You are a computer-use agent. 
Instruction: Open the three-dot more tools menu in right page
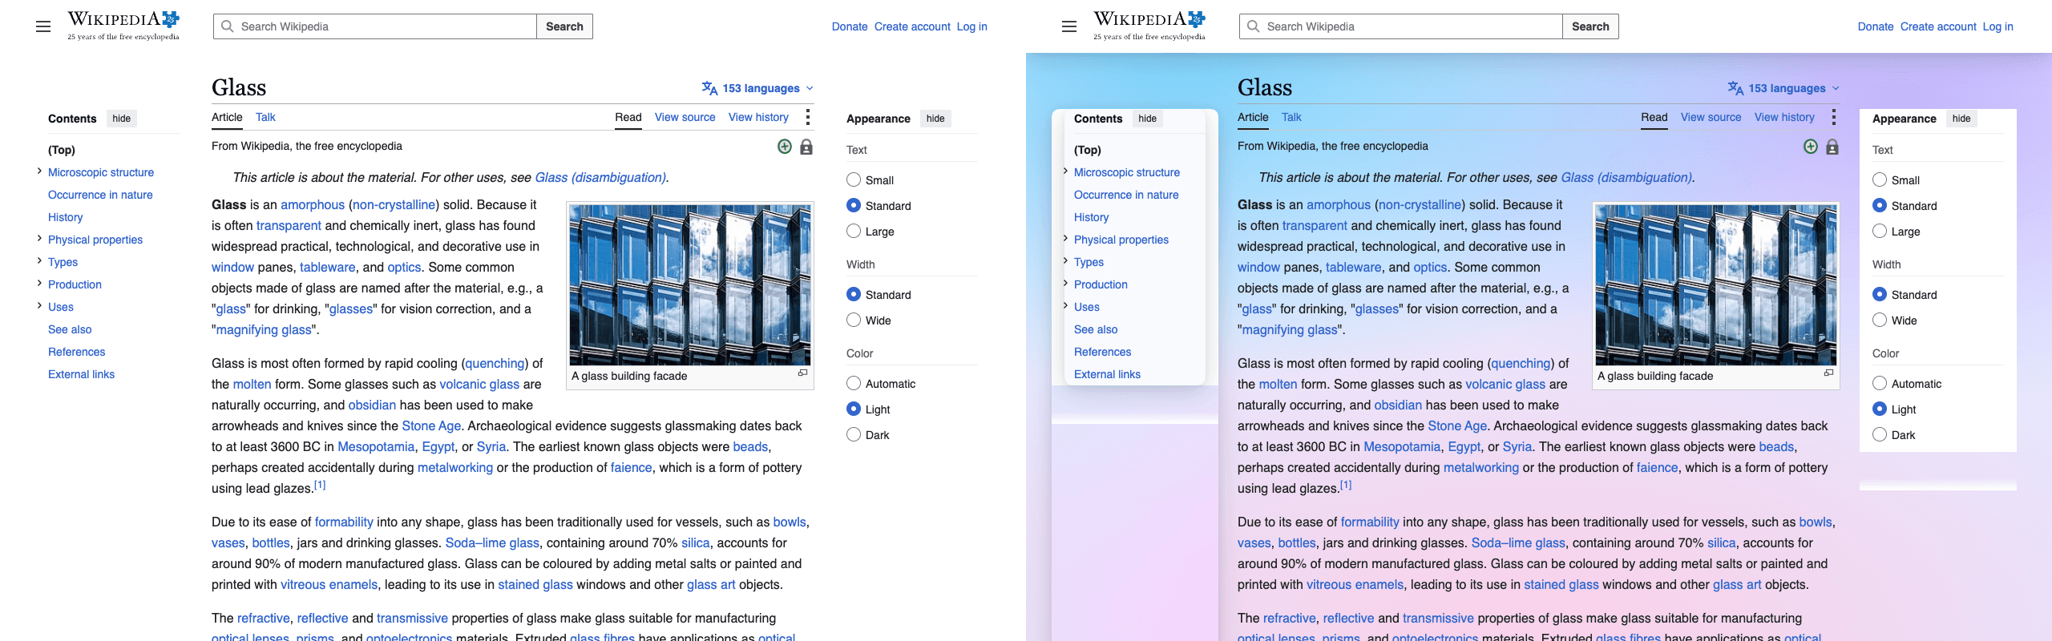pos(1833,117)
